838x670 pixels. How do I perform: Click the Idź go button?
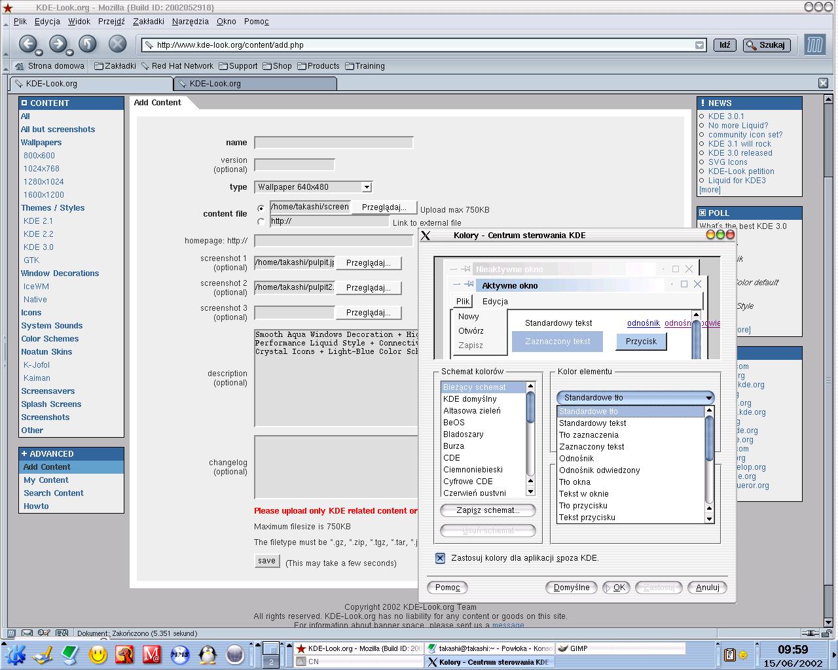725,45
